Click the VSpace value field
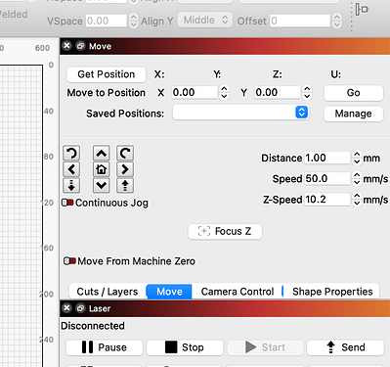Screen dimensions: 390x367 click(x=107, y=21)
